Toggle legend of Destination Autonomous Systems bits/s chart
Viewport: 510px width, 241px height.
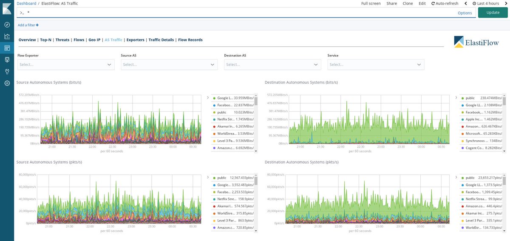pyautogui.click(x=456, y=98)
